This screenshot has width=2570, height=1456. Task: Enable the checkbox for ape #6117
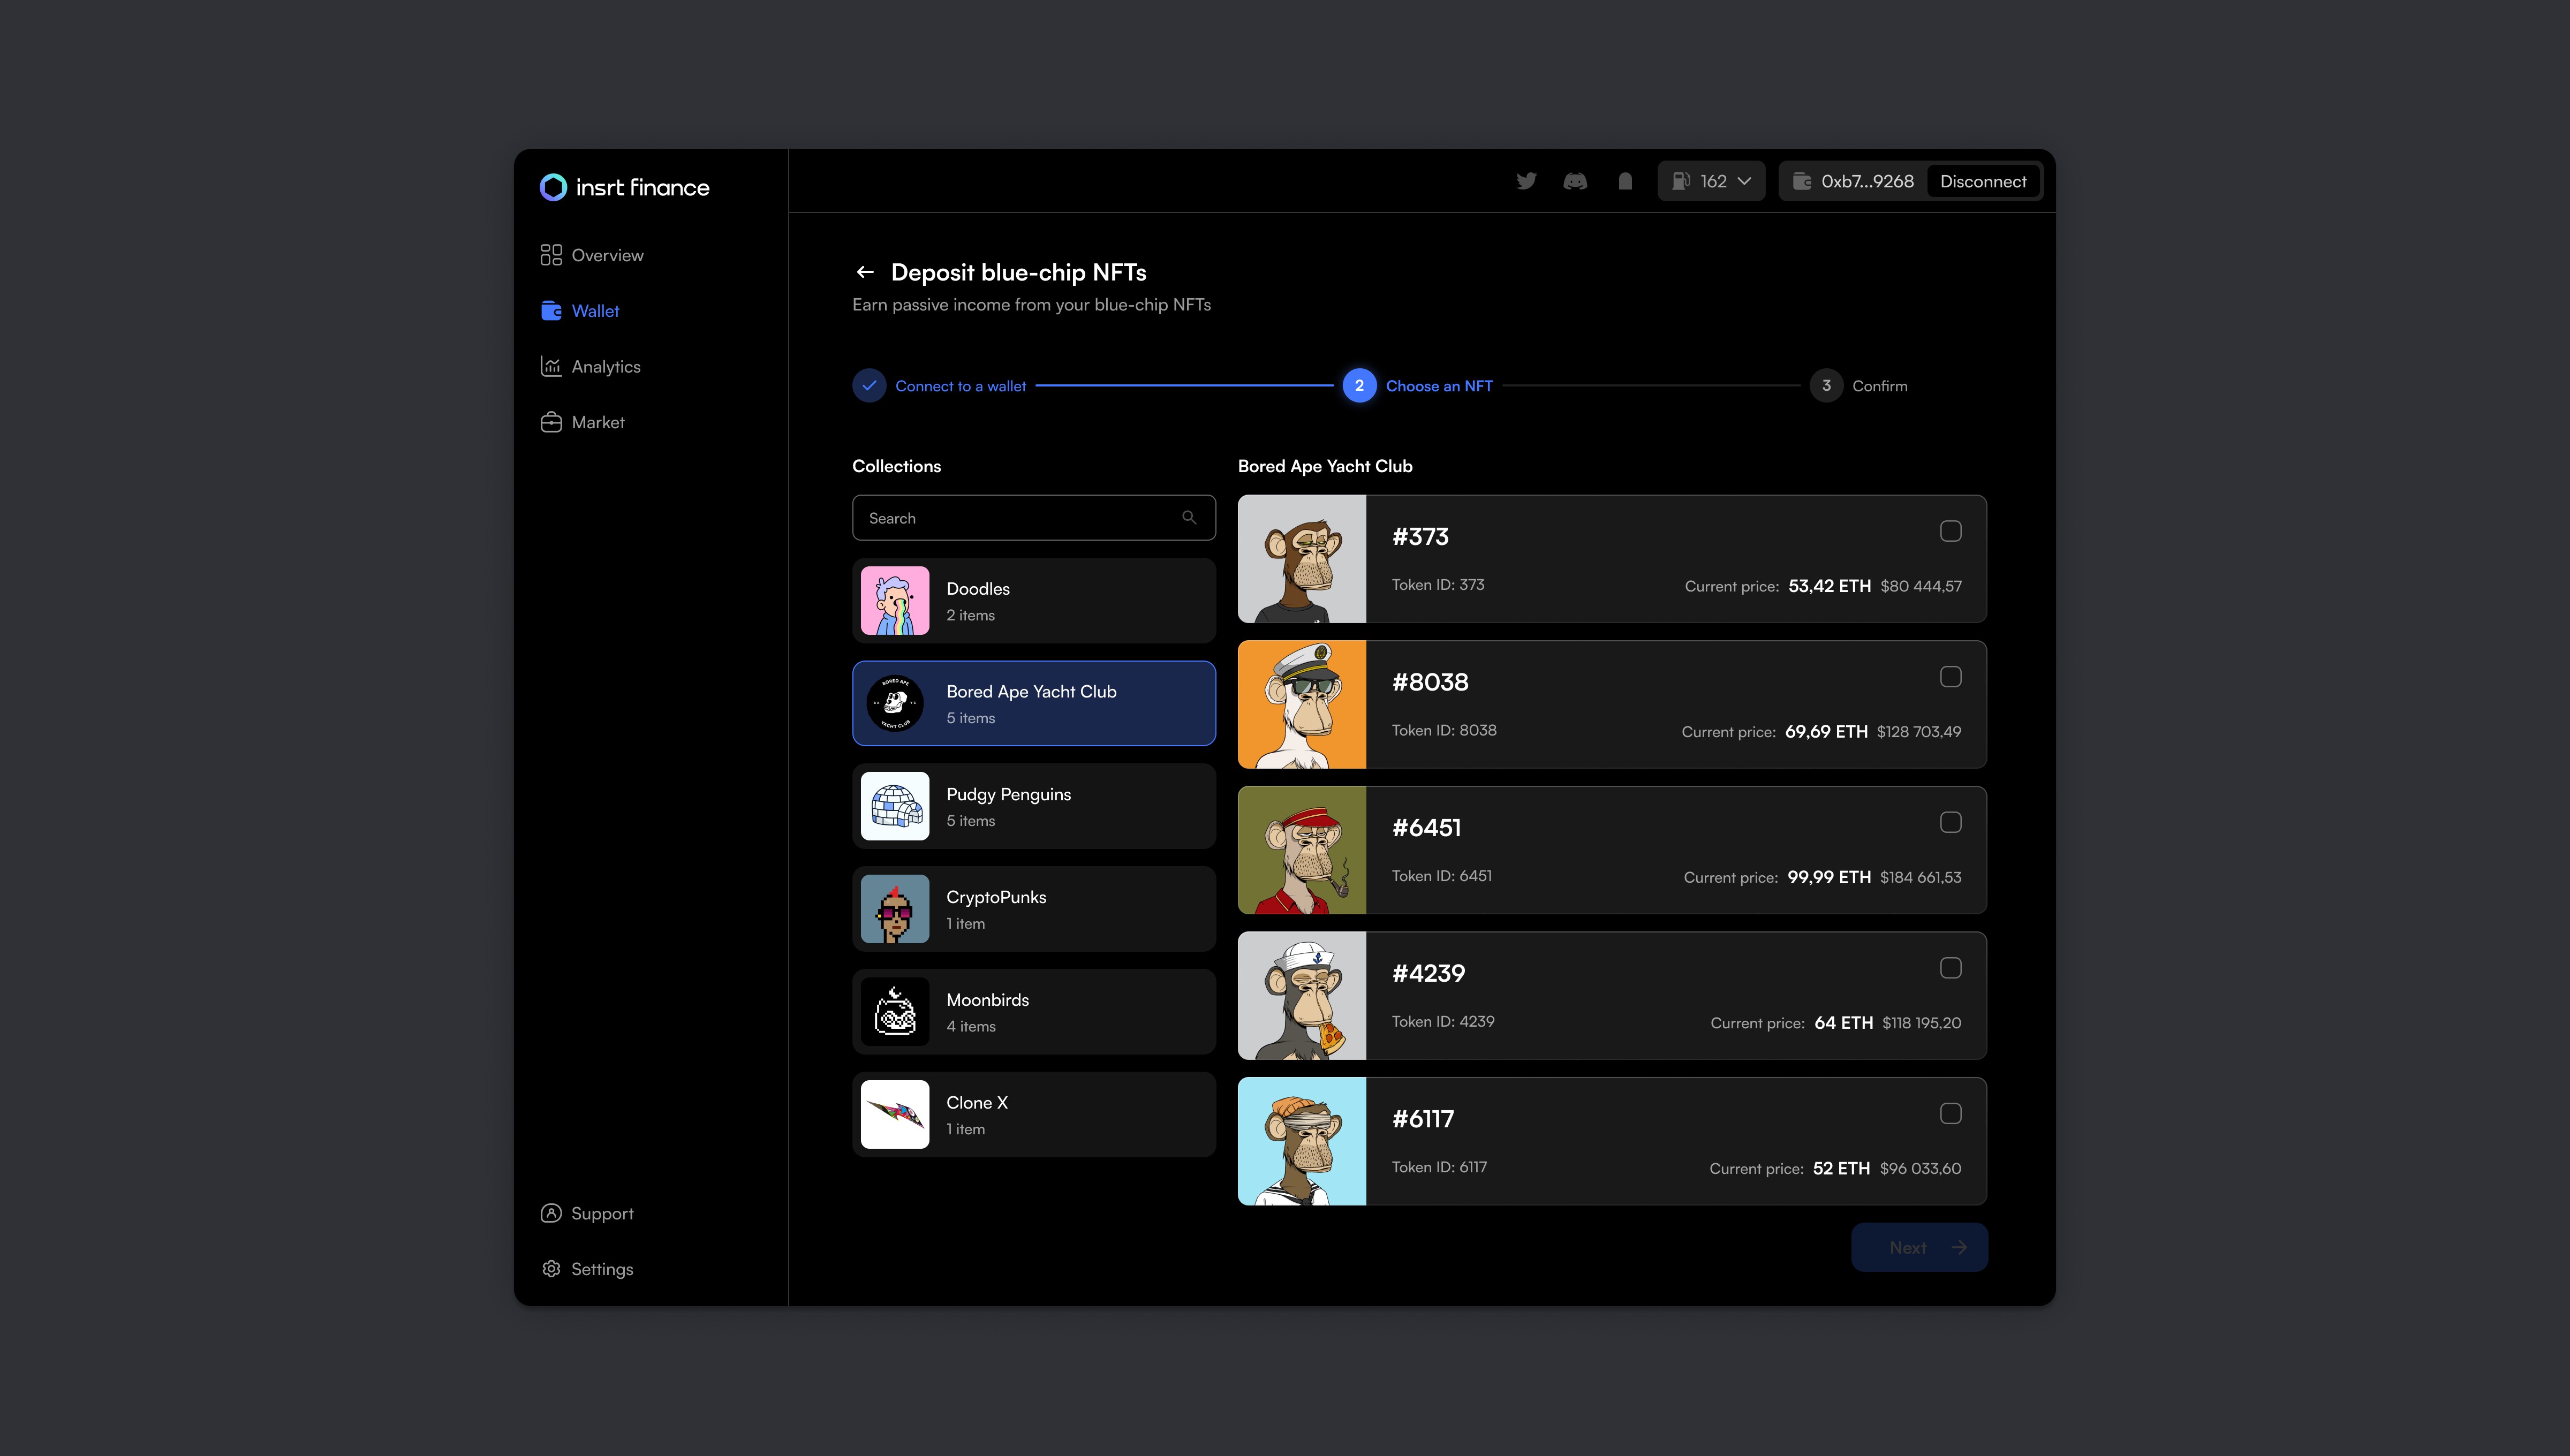point(1950,1113)
